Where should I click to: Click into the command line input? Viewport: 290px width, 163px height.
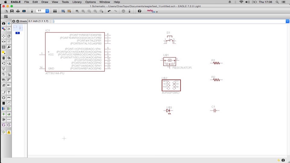coord(169,21)
